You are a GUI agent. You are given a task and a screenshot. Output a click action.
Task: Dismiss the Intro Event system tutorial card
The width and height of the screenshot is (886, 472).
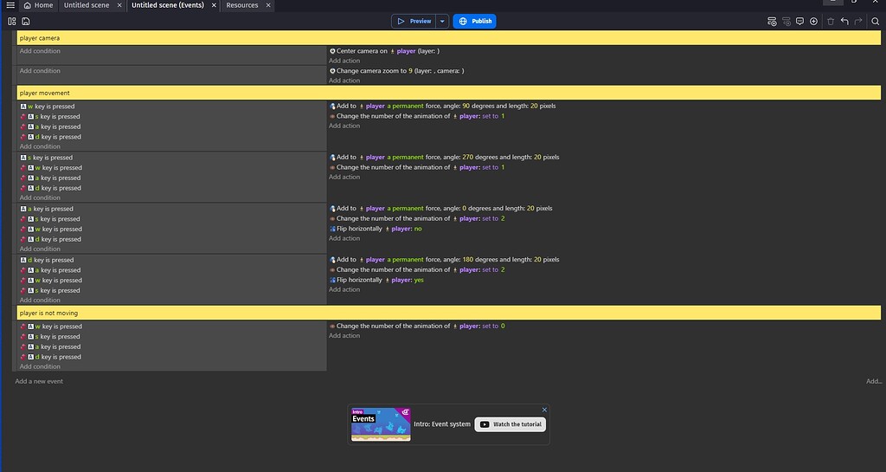(x=544, y=410)
